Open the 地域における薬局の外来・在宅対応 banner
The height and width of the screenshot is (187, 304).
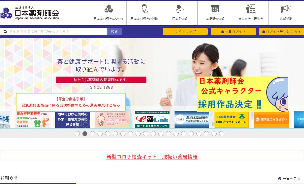coord(72,119)
